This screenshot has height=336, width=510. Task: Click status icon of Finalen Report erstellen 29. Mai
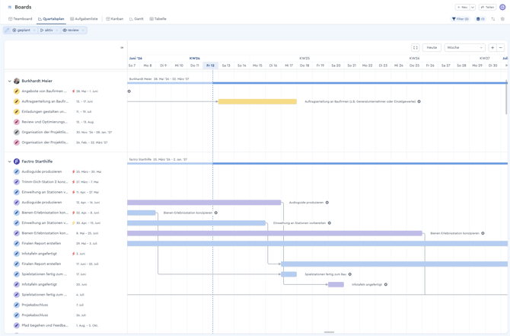[17, 244]
